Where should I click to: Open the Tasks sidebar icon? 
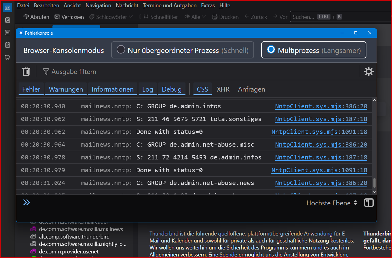(8, 45)
